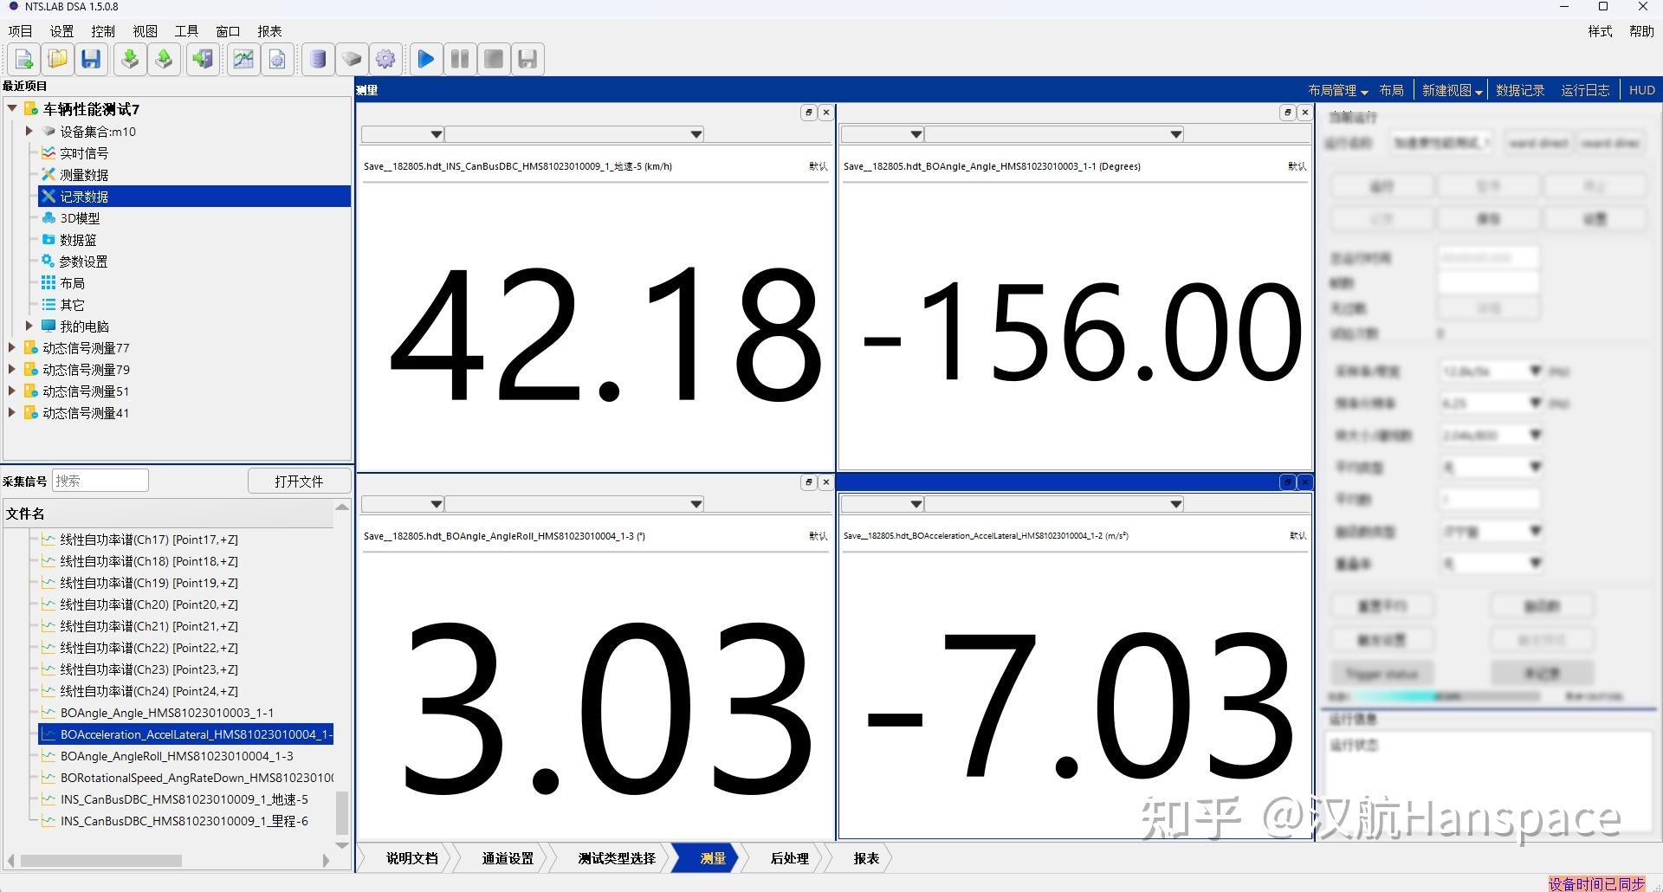Stop the measurement with stop icon
Screen dimensions: 1663x892
494,59
